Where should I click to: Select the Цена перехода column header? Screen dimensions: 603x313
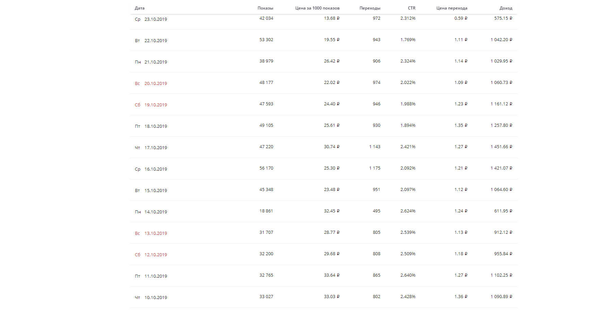click(x=452, y=8)
